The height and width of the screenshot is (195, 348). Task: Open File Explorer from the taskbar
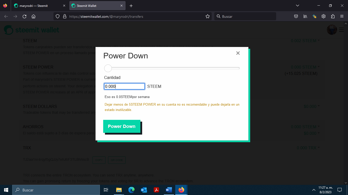click(119, 190)
